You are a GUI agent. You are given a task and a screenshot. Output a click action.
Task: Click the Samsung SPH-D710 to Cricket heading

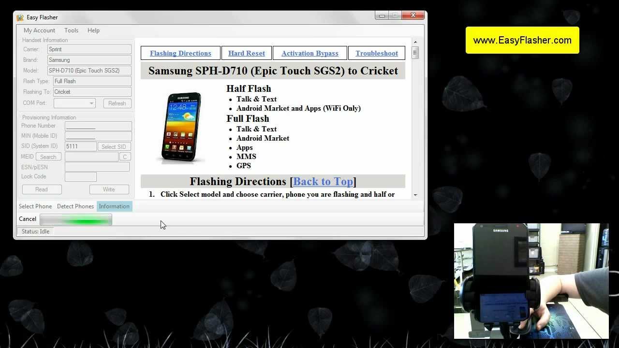point(273,71)
